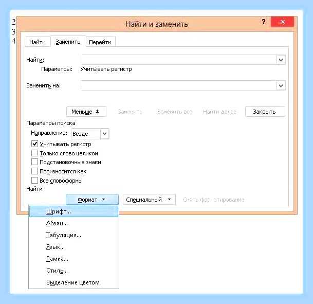Choose Шрифт... from the Формат menu

coord(74,211)
